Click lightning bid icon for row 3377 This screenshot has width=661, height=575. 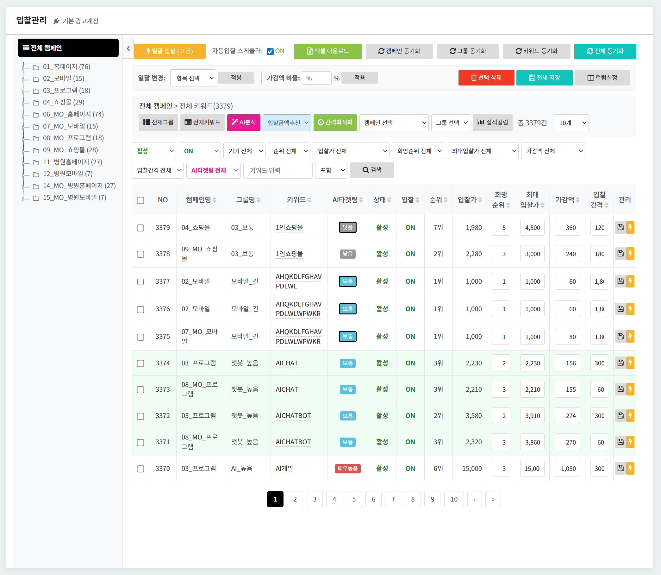click(x=630, y=281)
